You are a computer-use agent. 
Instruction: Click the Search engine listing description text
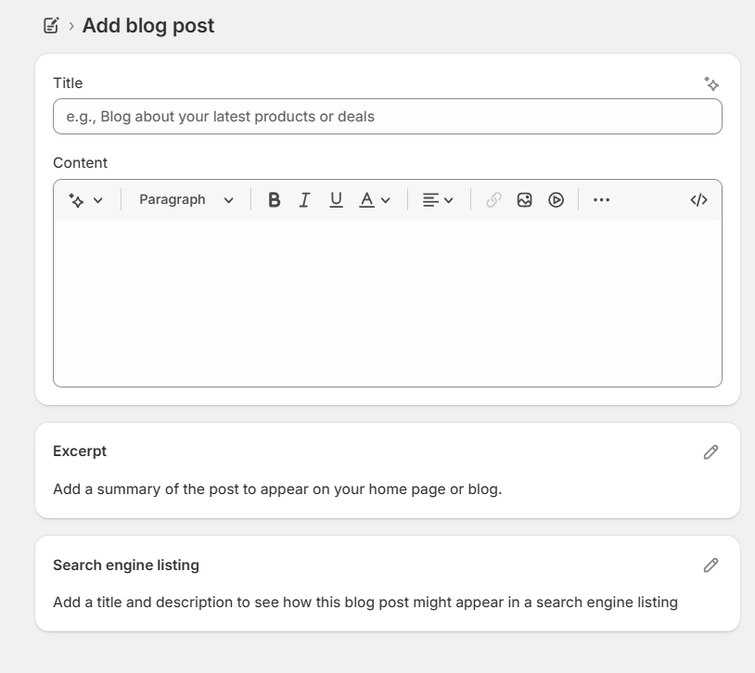click(365, 603)
